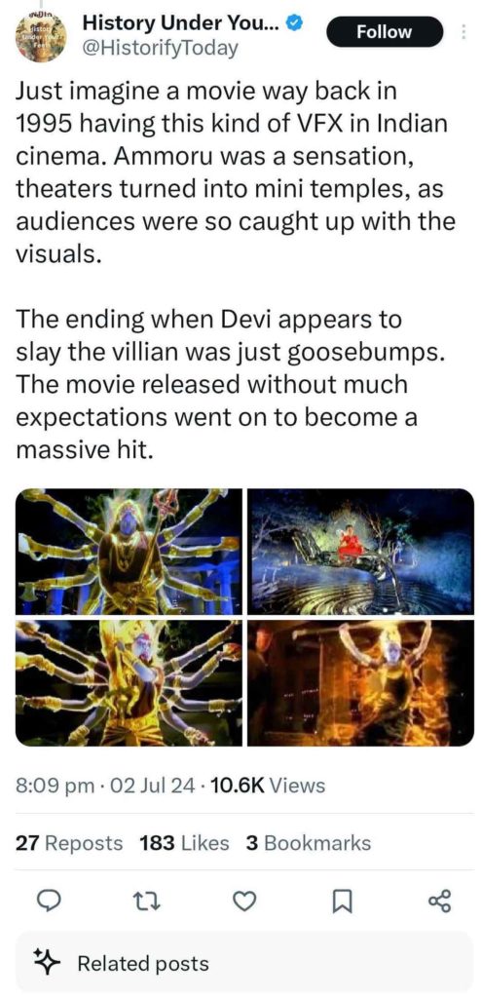Viewport: 481px width, 998px height.
Task: Follow the HistorifyToday account
Action: (x=385, y=32)
